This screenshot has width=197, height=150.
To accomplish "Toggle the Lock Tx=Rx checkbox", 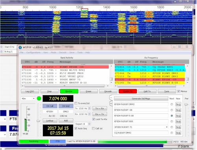I will click(x=94, y=119).
